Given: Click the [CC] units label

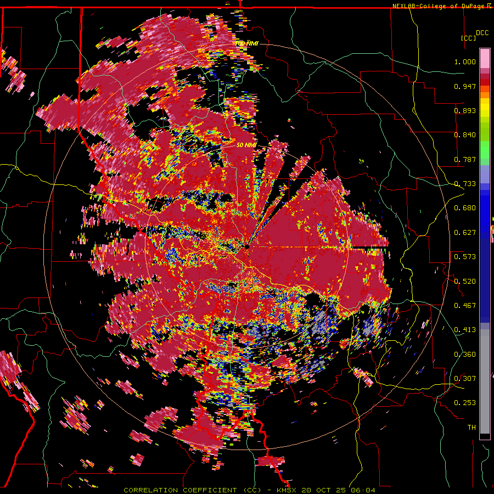Looking at the screenshot, I should pos(468,38).
